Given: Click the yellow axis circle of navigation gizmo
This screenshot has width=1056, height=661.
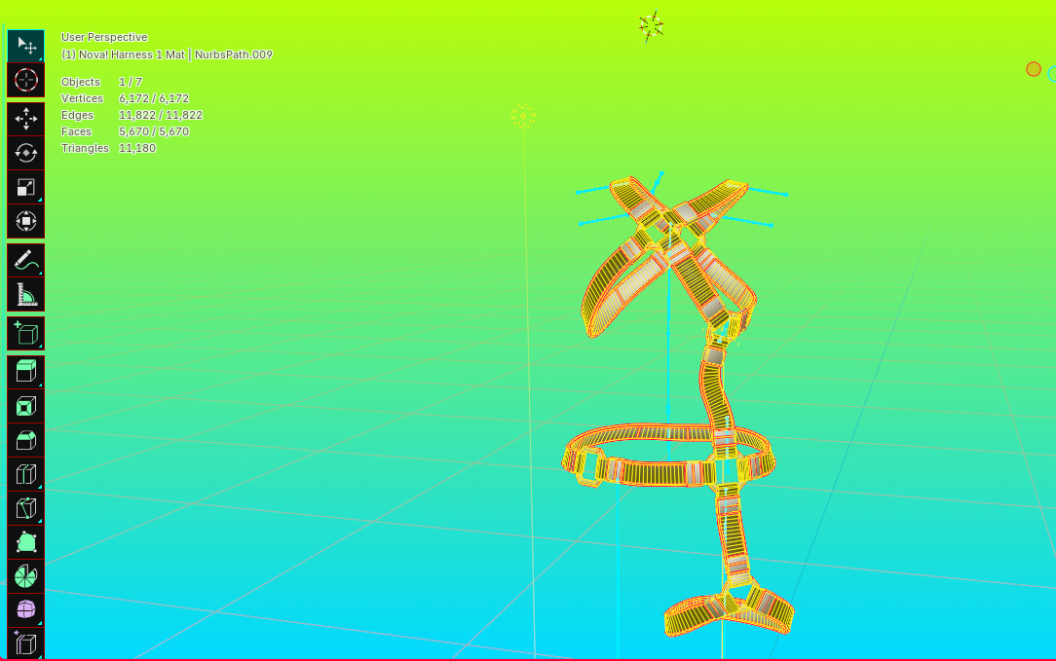Looking at the screenshot, I should pyautogui.click(x=1033, y=69).
